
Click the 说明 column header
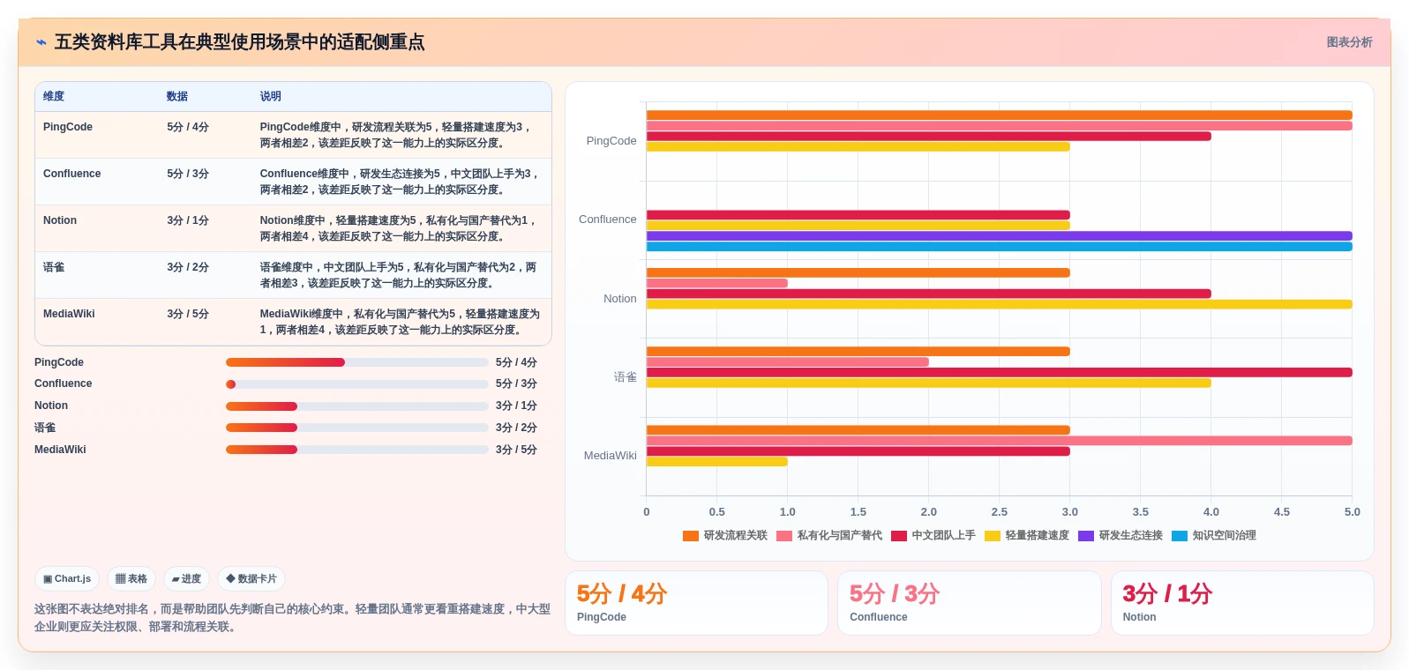[x=270, y=97]
